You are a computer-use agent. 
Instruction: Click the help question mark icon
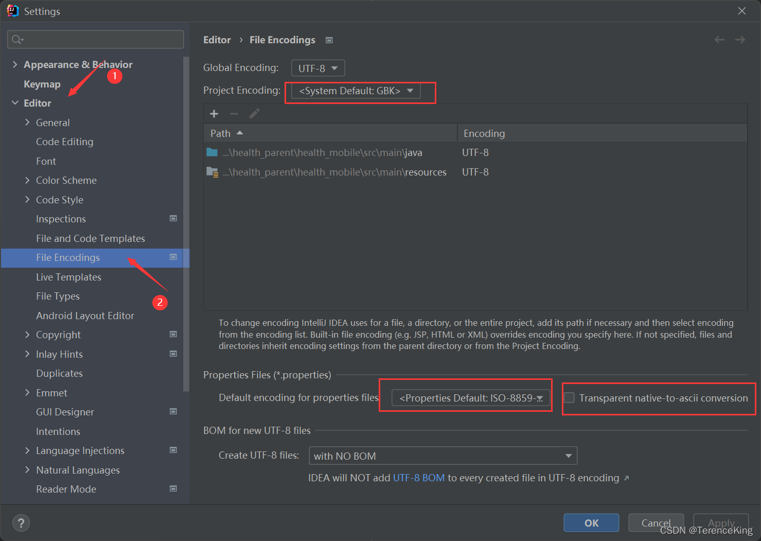pyautogui.click(x=21, y=523)
